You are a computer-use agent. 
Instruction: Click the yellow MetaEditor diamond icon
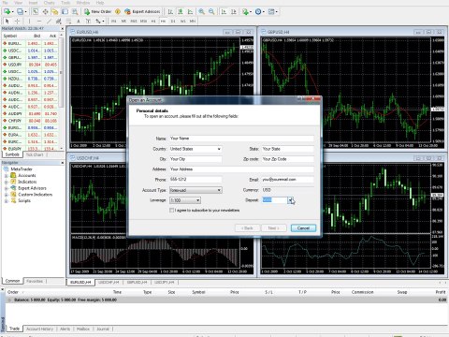(x=118, y=11)
